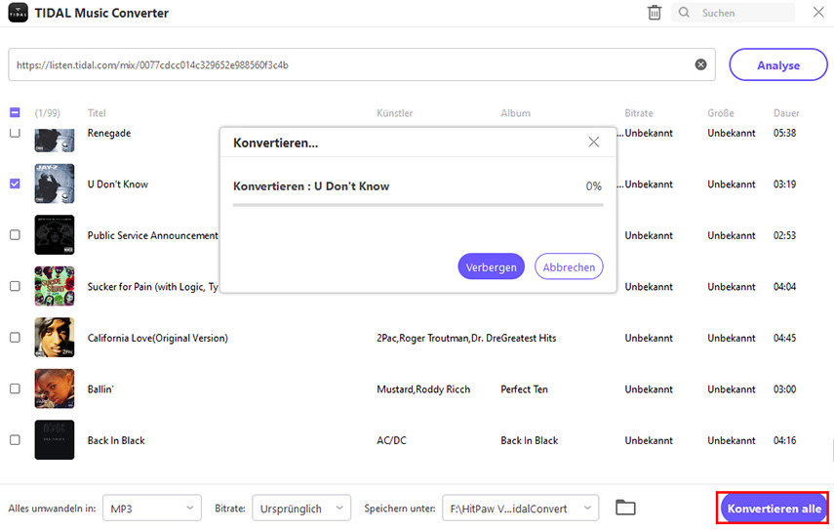Click the Titel column header
The image size is (834, 530).
(x=97, y=113)
